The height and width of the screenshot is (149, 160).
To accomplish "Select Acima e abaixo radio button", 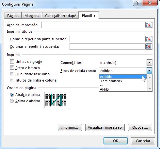I will pos(12,101).
